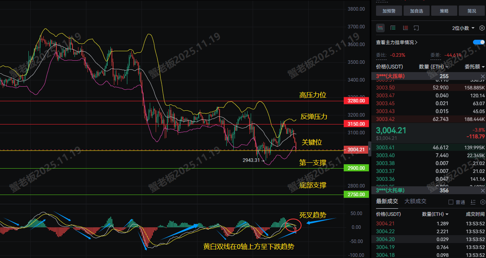This screenshot has height=258, width=486.
Task: Click the 委差 -44.614 value
Action: pos(452,55)
